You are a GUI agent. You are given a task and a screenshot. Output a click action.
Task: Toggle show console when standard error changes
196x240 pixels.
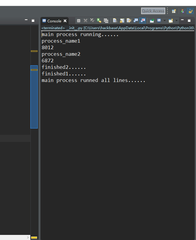click(143, 21)
